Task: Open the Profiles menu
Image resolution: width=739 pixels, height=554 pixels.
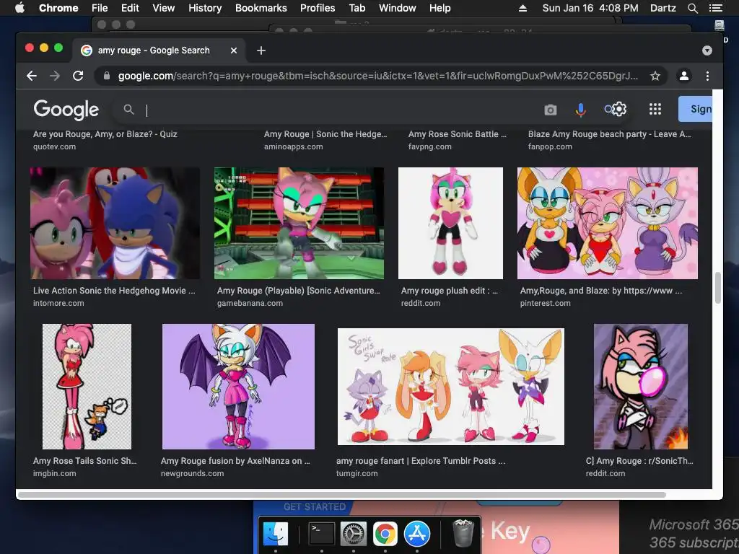Action: pyautogui.click(x=318, y=8)
